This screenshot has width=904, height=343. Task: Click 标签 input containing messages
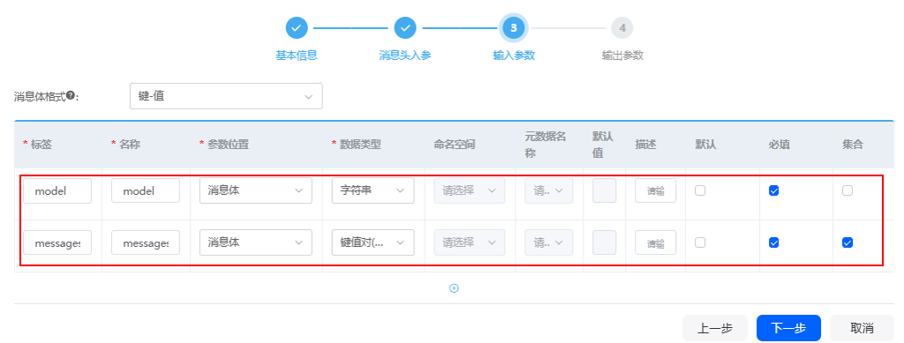click(x=57, y=242)
